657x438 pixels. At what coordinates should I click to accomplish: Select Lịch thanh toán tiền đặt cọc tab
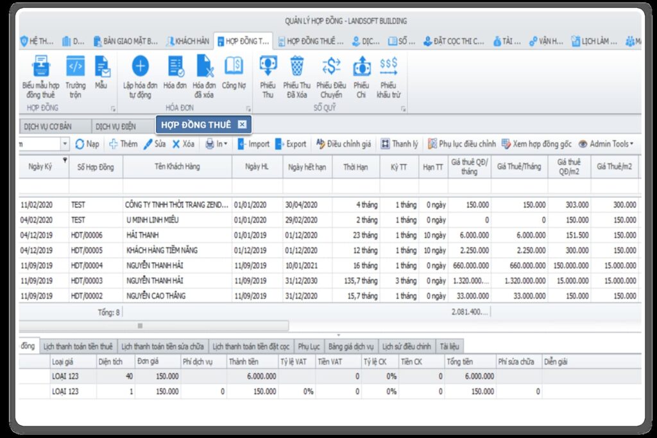pyautogui.click(x=251, y=347)
